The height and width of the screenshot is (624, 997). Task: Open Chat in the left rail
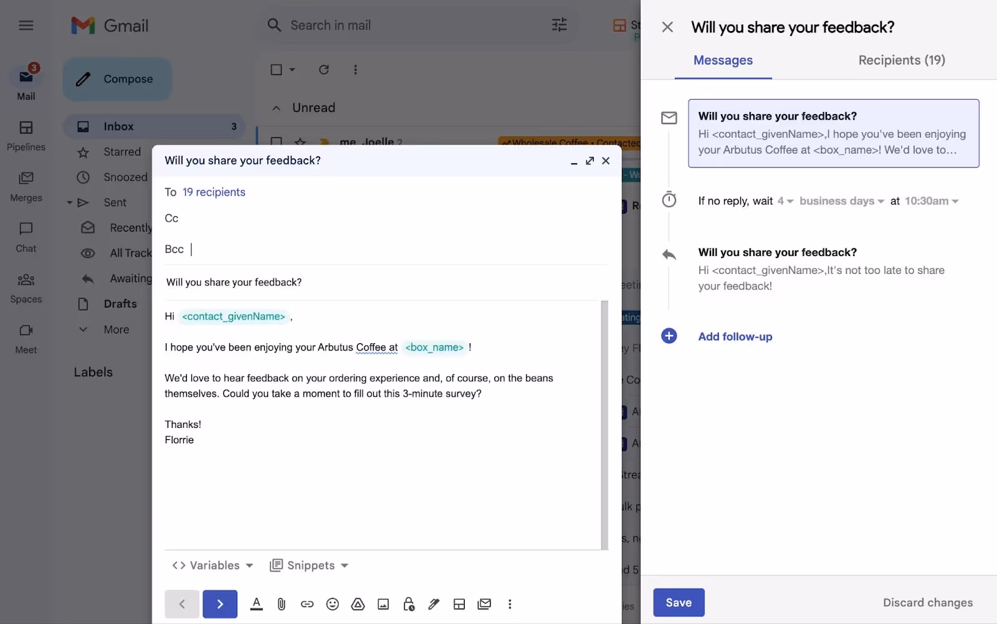point(26,237)
